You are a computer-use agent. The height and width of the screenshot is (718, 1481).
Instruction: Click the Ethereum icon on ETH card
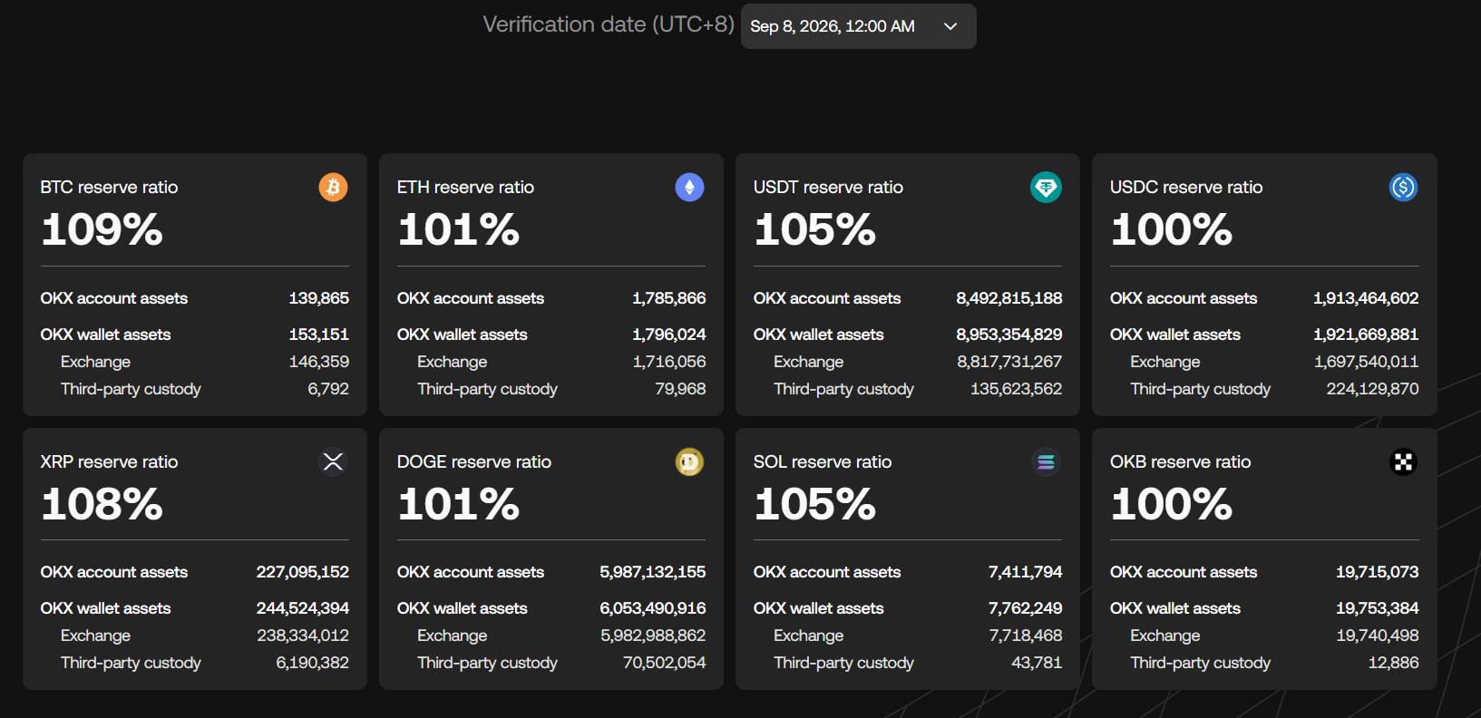pos(689,188)
